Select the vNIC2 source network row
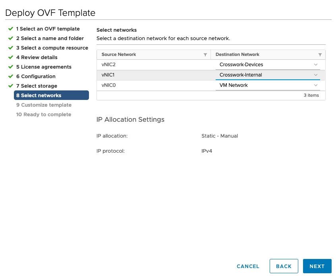The width and height of the screenshot is (336, 276). 211,65
